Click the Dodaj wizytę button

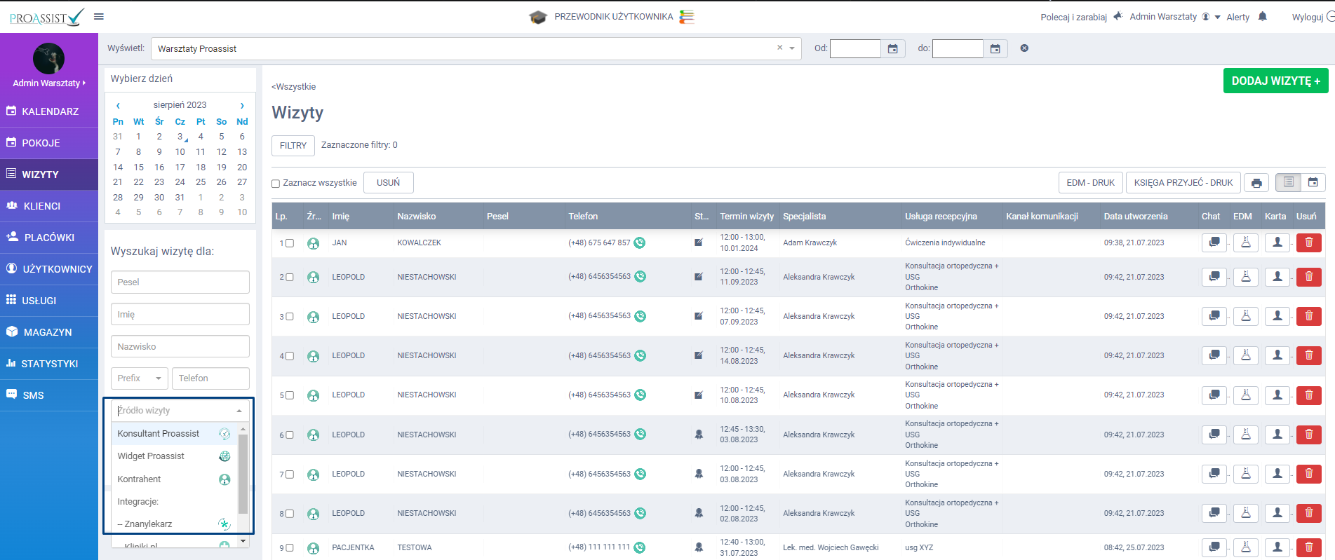tap(1275, 81)
